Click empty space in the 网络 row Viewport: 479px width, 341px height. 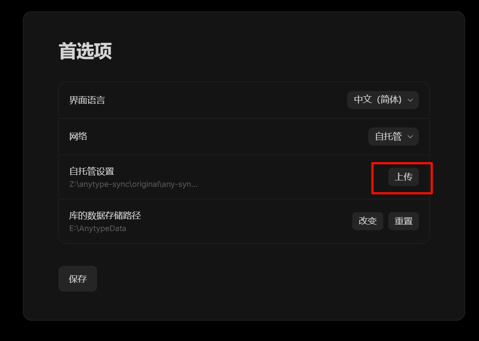(x=226, y=137)
